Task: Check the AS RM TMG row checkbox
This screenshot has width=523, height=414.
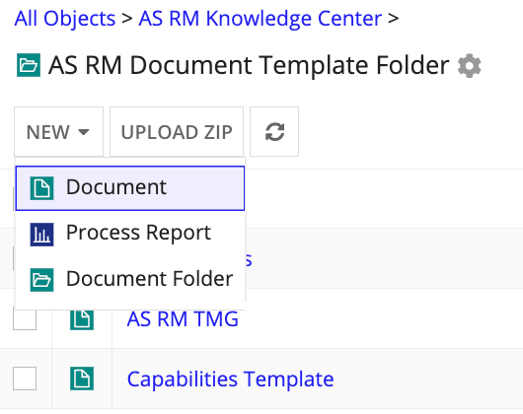Action: (25, 319)
